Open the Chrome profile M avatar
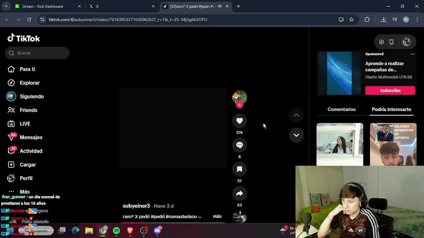Screen dimensions: 424x238 406,20
